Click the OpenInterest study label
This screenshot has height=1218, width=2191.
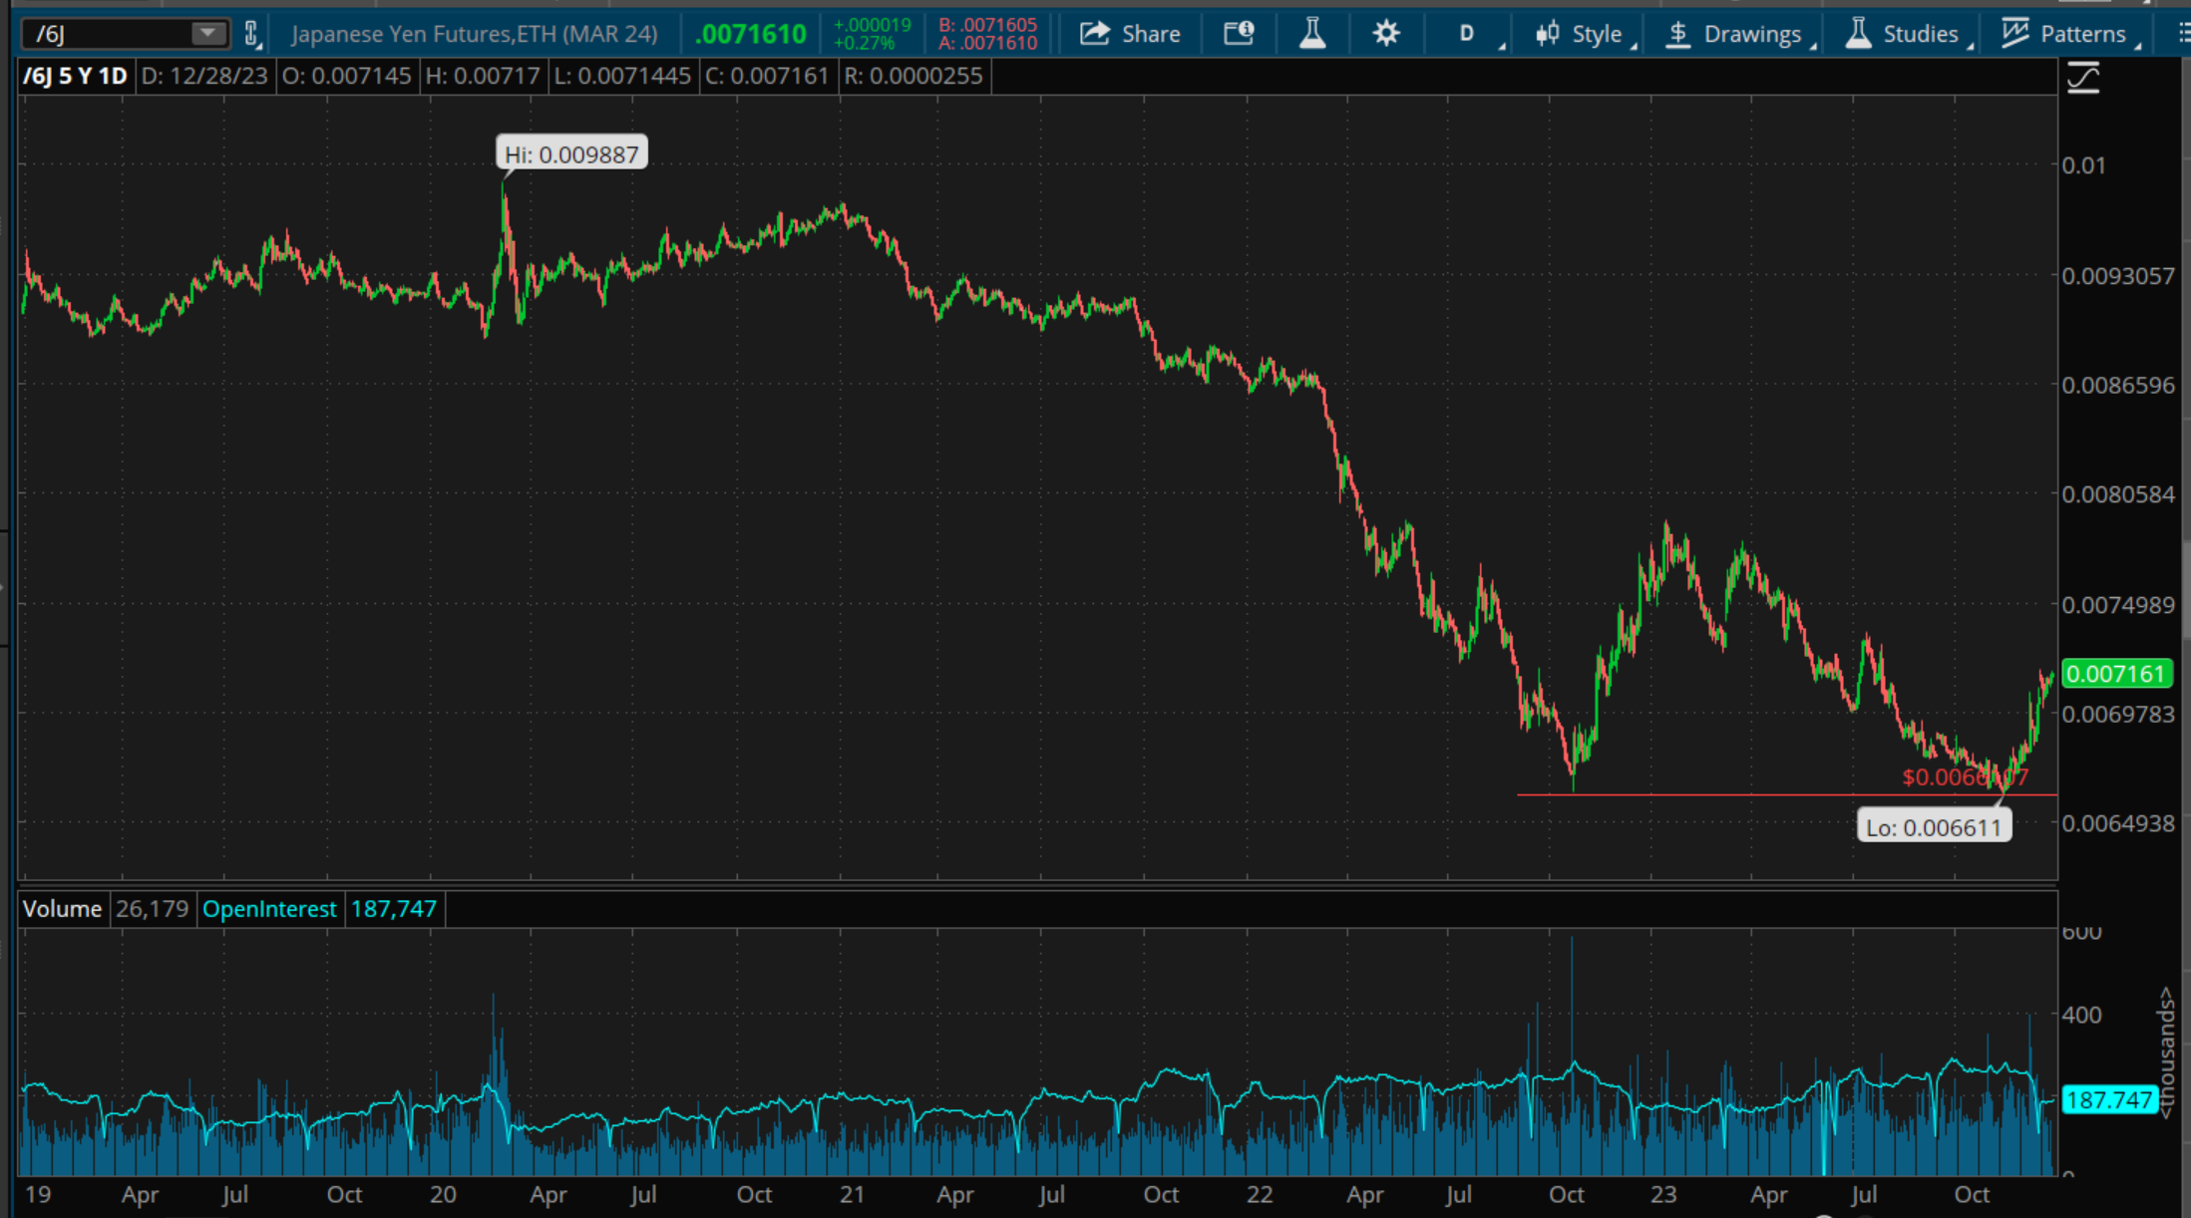[269, 909]
